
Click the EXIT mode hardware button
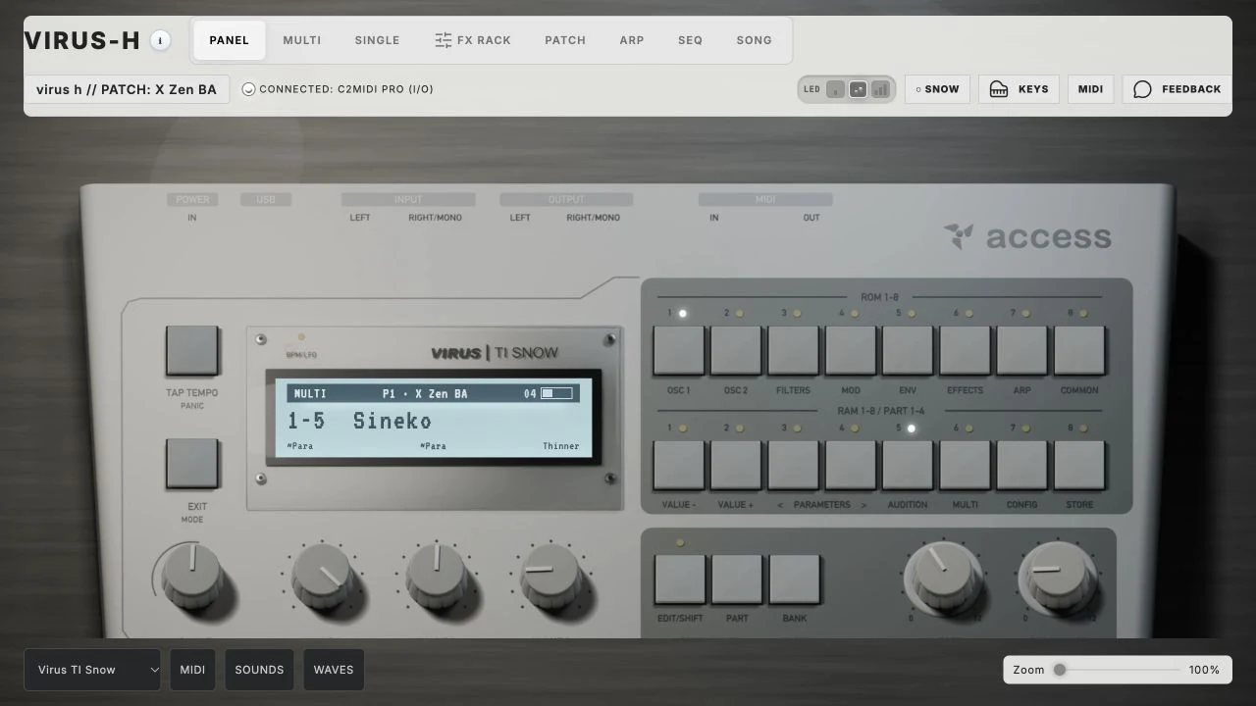click(x=191, y=464)
